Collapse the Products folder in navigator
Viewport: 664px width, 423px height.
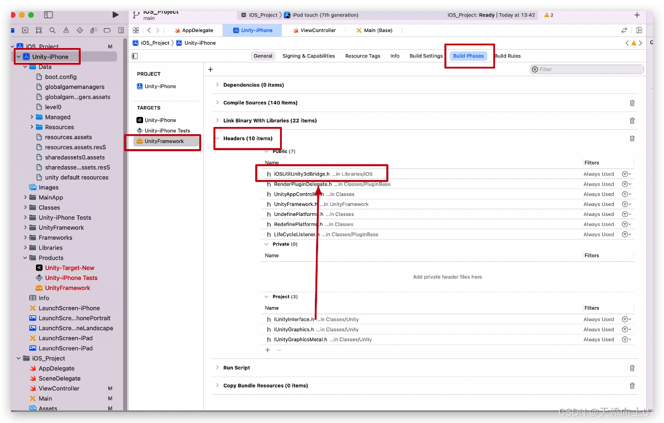point(25,258)
